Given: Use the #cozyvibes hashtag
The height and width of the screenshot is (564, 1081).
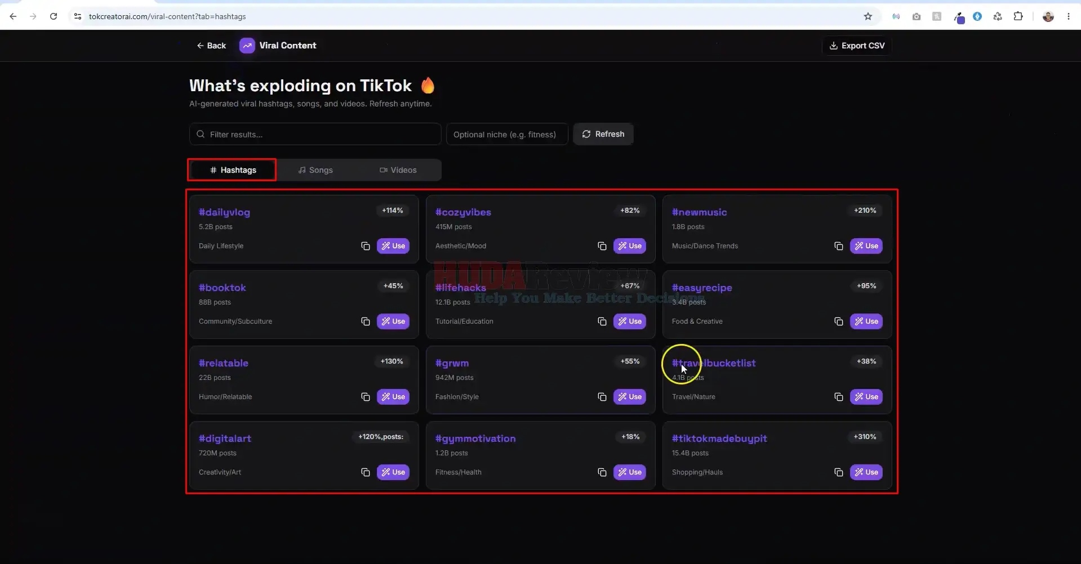Looking at the screenshot, I should point(630,246).
